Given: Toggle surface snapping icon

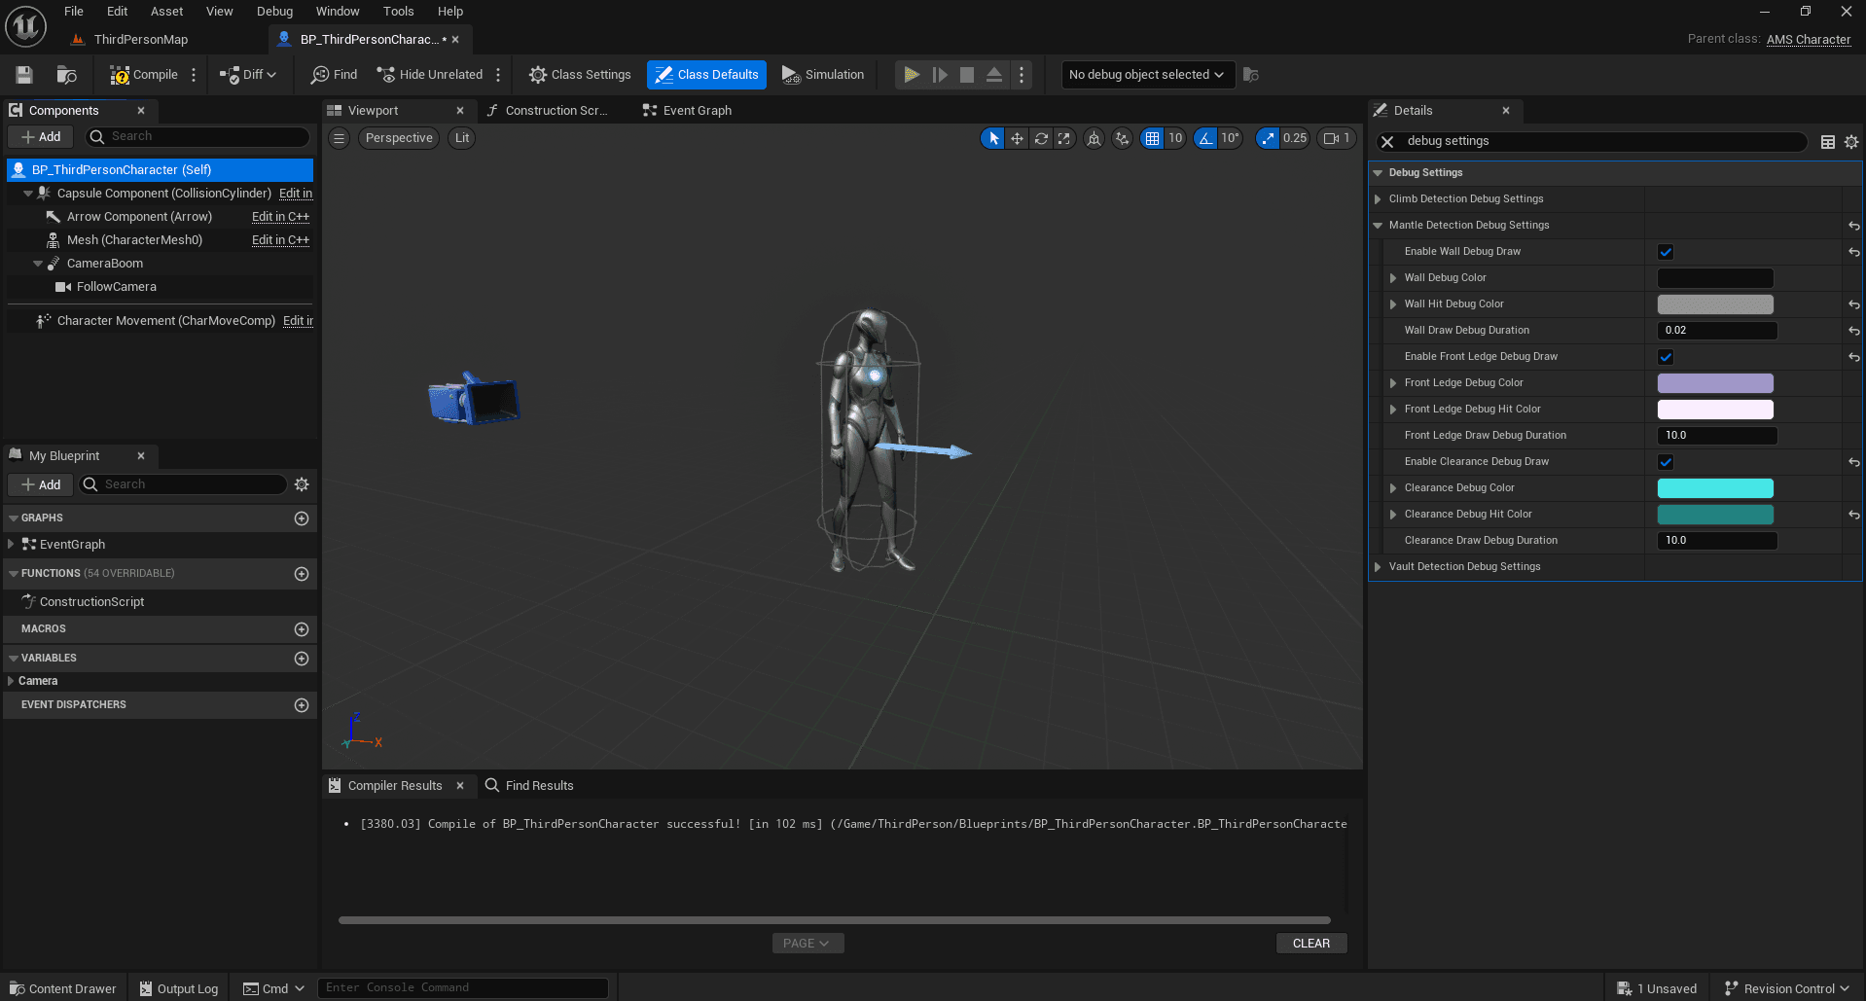Looking at the screenshot, I should (x=1122, y=138).
